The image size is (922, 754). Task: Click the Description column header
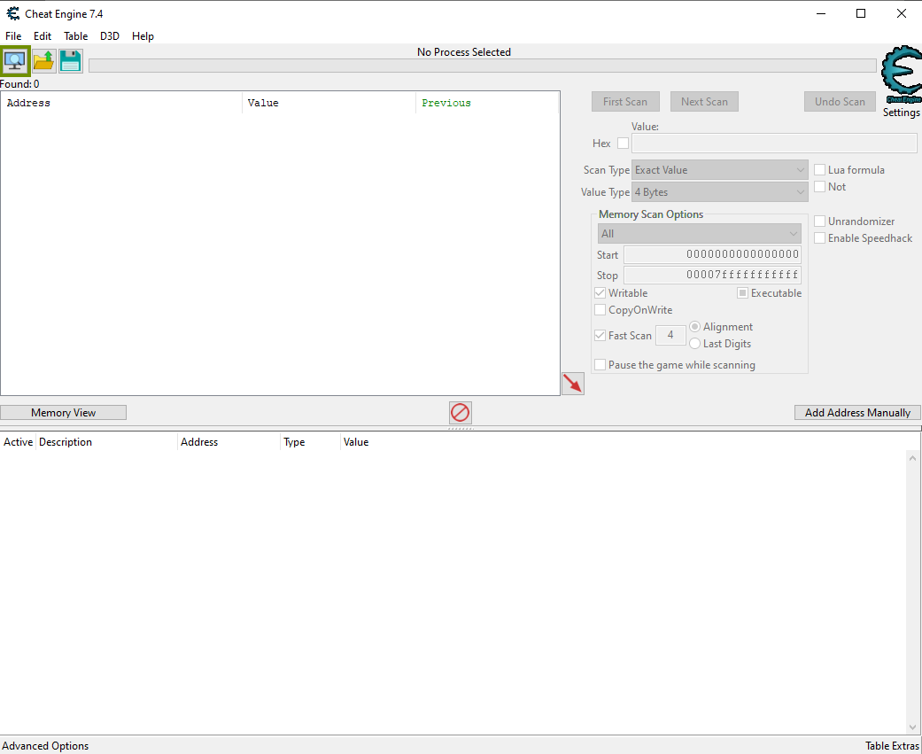tap(106, 442)
